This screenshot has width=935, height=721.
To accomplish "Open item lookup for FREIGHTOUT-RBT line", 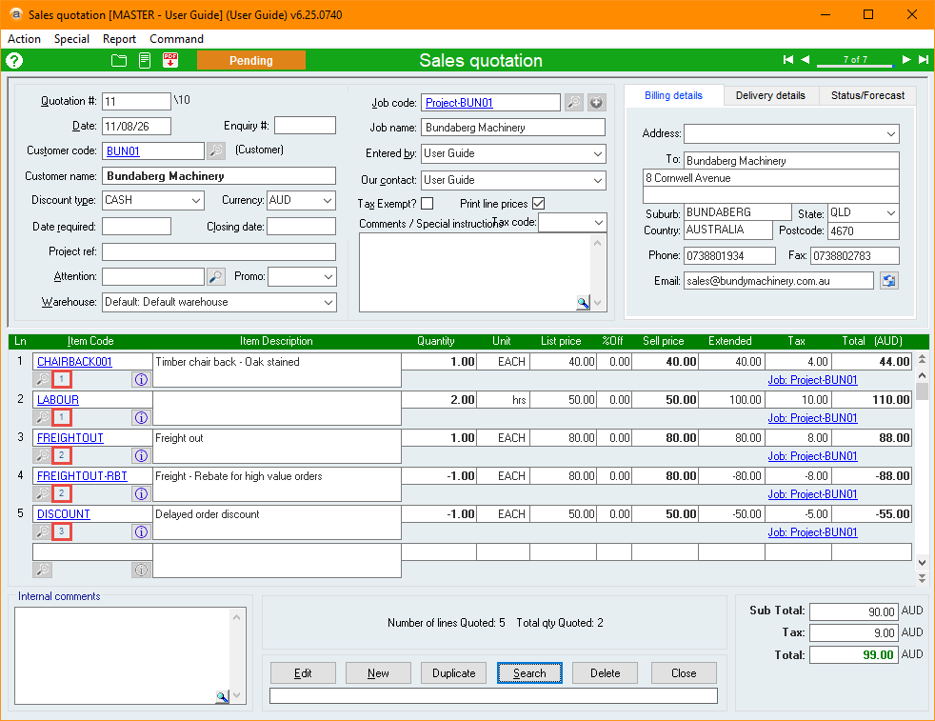I will pyautogui.click(x=42, y=493).
